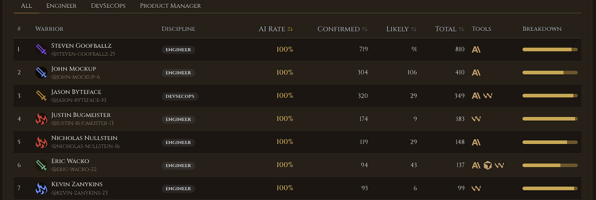Click the cube tool icon in Eric Wacko's row

point(488,165)
